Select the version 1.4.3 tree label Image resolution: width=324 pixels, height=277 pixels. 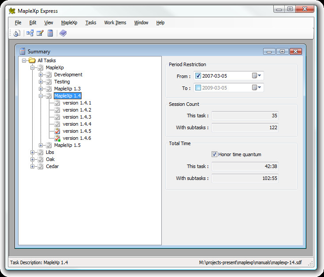[77, 117]
